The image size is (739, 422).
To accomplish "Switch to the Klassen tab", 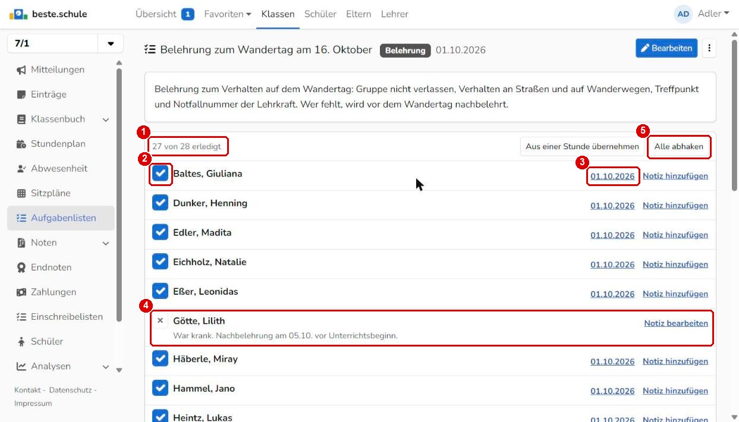I will coord(278,14).
